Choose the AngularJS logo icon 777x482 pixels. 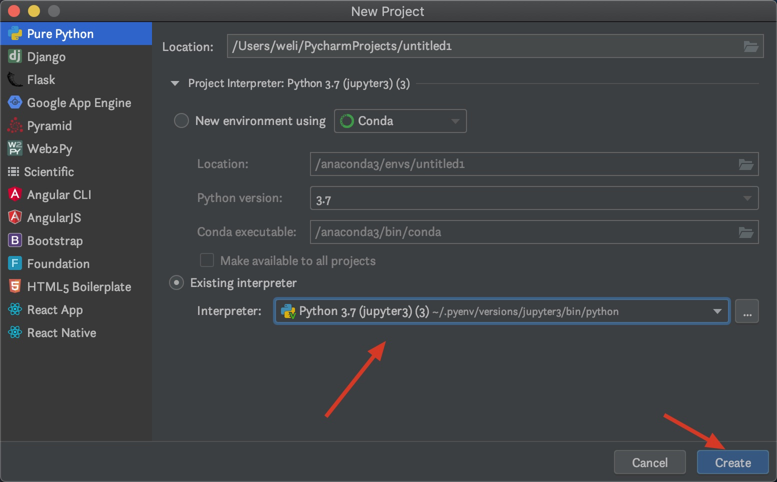[15, 217]
